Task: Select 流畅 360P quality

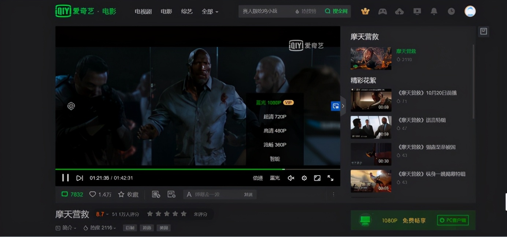Action: pyautogui.click(x=275, y=145)
